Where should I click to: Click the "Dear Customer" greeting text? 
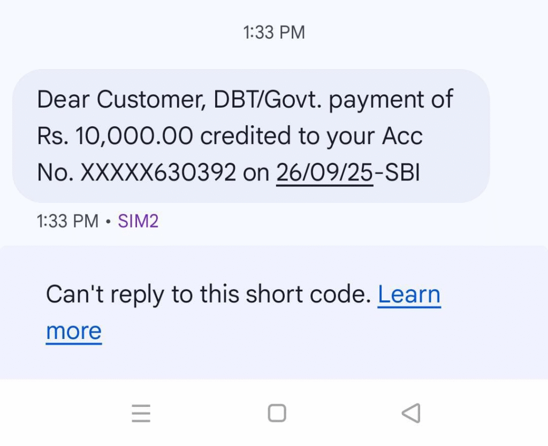121,100
